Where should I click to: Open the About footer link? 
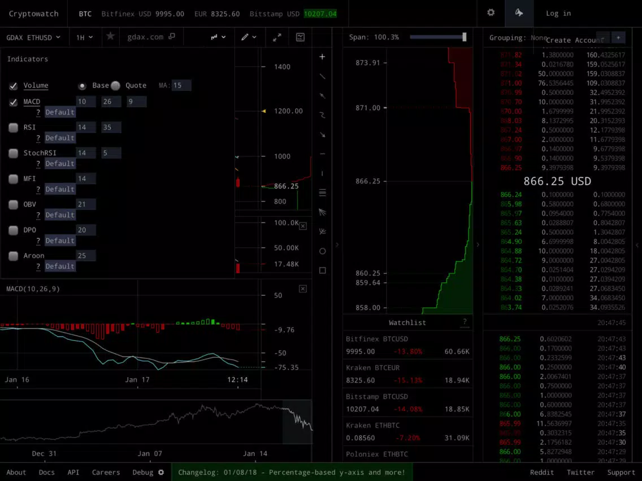tap(16, 473)
